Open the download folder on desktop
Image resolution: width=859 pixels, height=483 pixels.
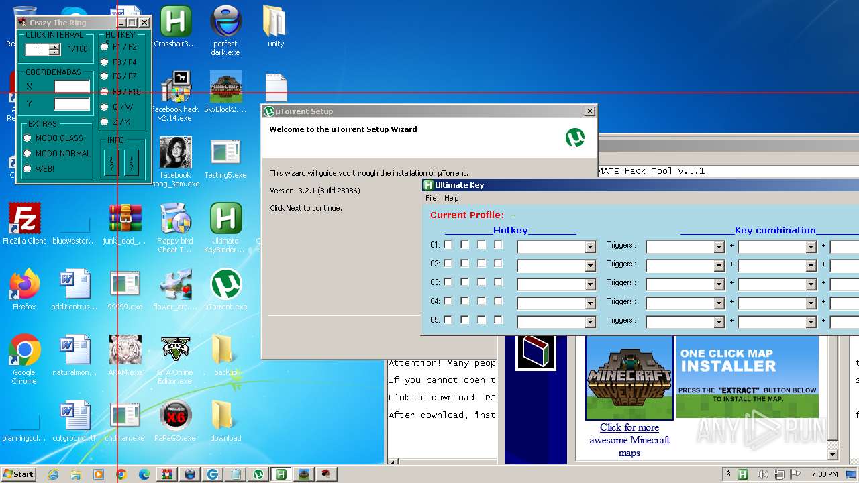click(x=225, y=421)
